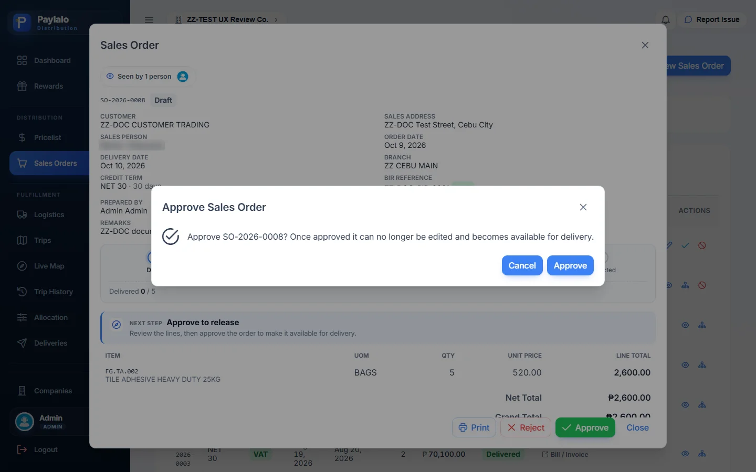Image resolution: width=756 pixels, height=472 pixels.
Task: Open the notifications bell icon
Action: pos(665,20)
